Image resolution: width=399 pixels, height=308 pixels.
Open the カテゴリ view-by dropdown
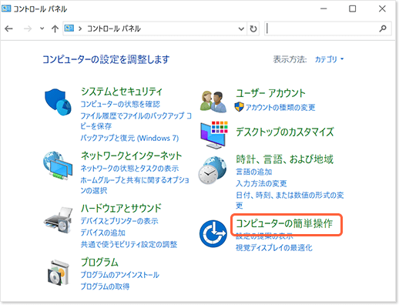point(329,59)
